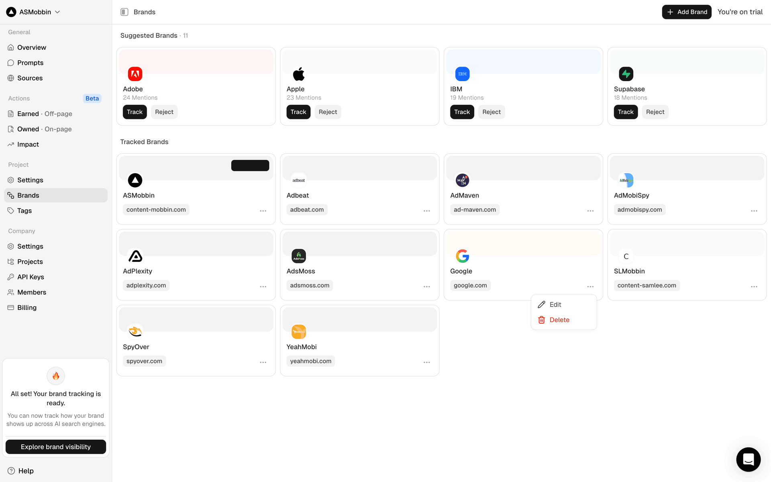The height and width of the screenshot is (482, 771).
Task: Open more options for SLMobbin brand
Action: click(x=754, y=287)
